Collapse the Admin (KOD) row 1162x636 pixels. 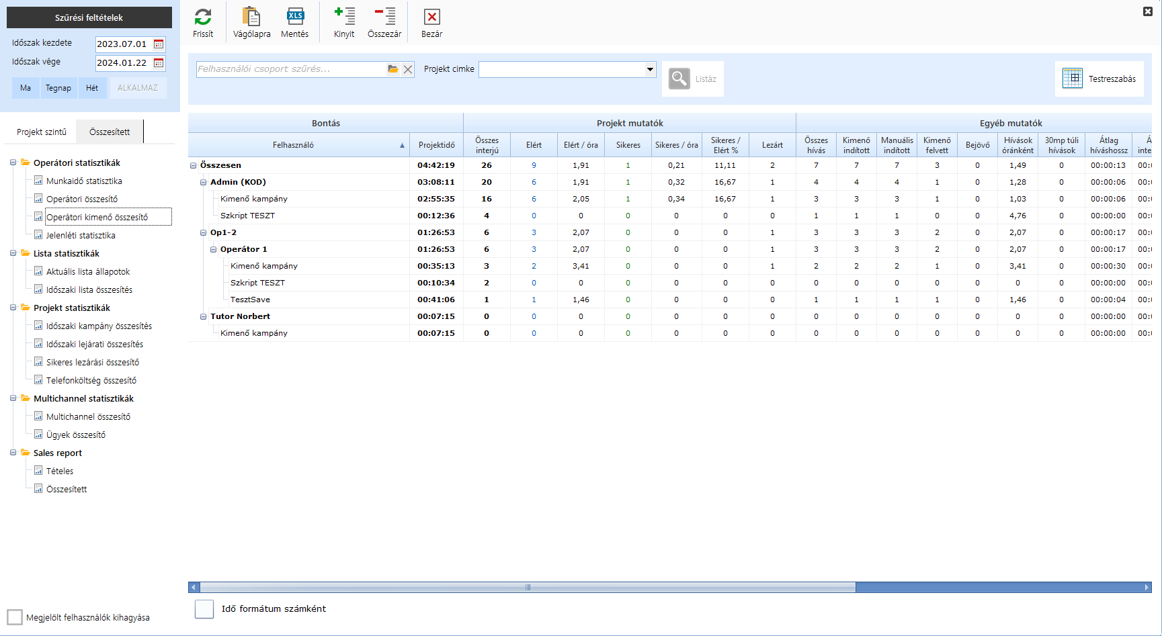[204, 182]
